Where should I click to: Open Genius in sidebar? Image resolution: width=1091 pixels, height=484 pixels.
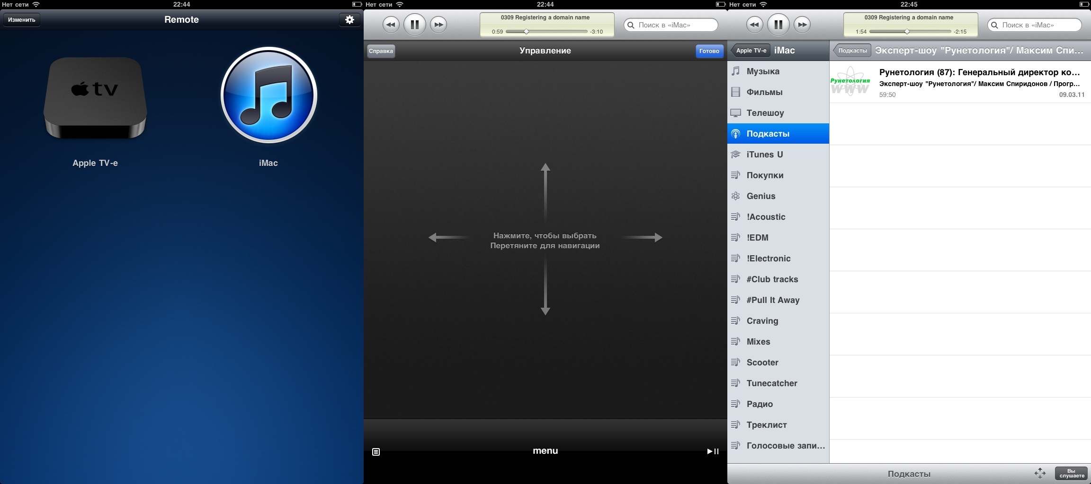point(778,196)
